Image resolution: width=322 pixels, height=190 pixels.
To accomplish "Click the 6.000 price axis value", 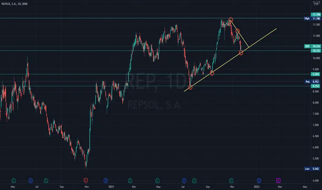I will pyautogui.click(x=316, y=147).
